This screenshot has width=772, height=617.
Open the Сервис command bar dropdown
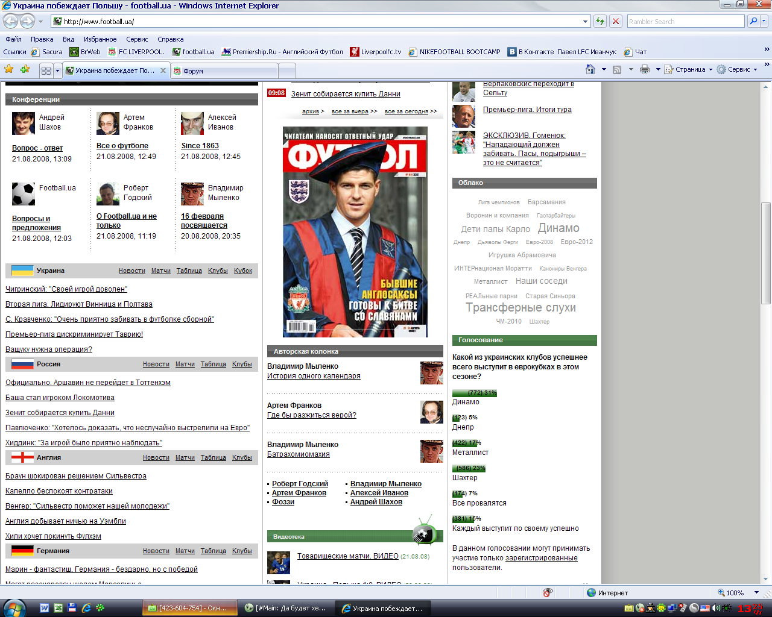pyautogui.click(x=738, y=69)
